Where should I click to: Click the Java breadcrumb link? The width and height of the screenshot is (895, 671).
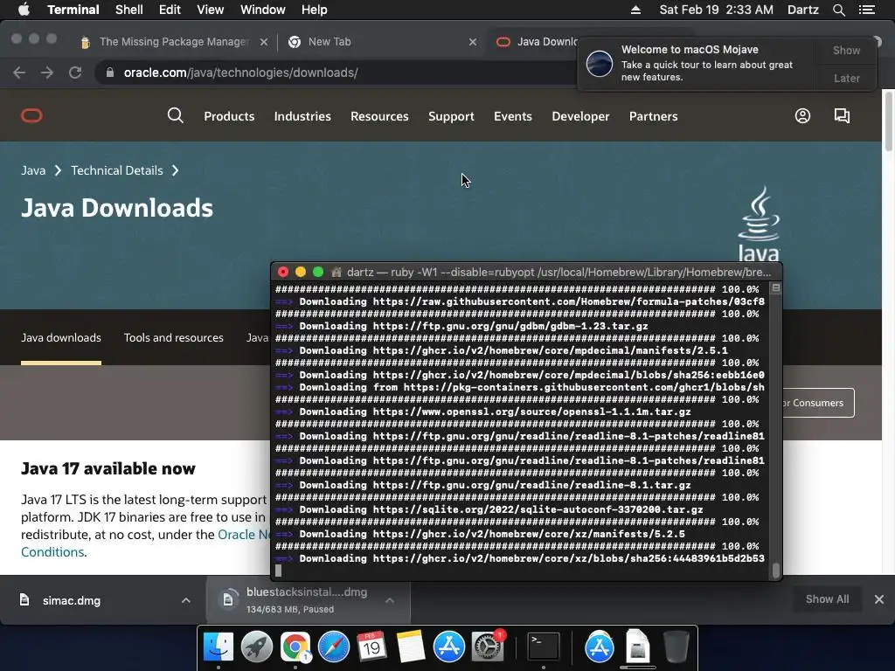click(x=33, y=170)
